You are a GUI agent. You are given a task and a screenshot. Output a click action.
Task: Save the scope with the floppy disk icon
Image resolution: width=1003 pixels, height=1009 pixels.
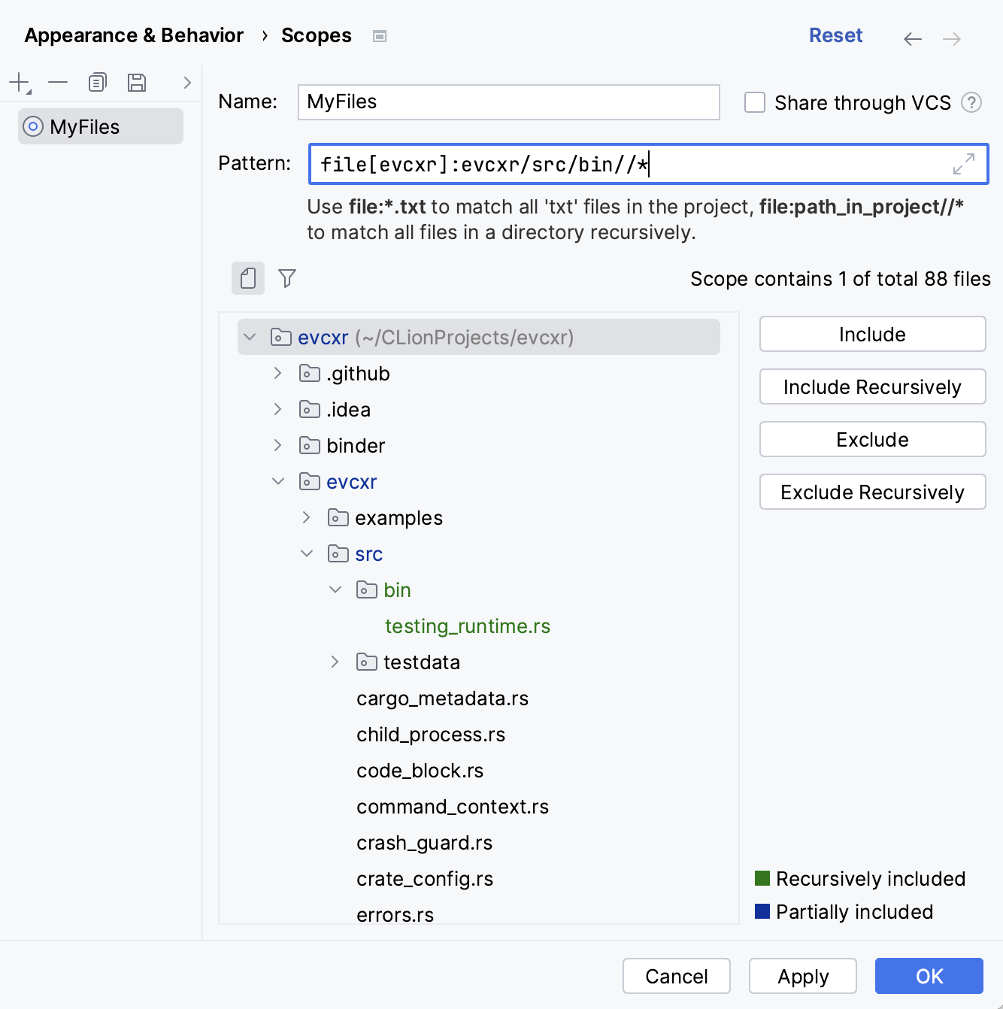[x=136, y=83]
